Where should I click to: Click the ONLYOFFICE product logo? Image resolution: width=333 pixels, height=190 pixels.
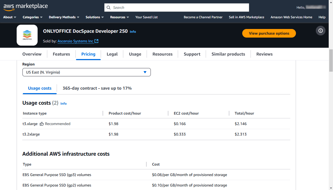27,35
